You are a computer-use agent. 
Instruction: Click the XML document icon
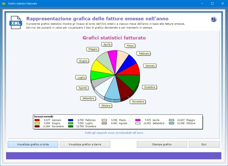point(16,22)
